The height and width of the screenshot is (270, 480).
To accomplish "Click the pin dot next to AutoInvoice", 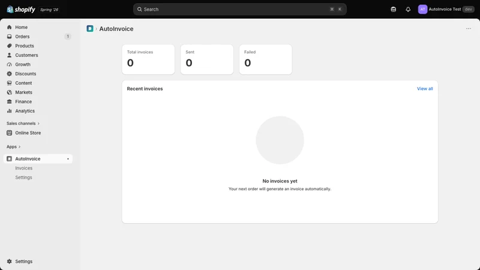I will coord(68,159).
